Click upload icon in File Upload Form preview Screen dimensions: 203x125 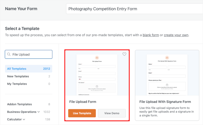97,87
